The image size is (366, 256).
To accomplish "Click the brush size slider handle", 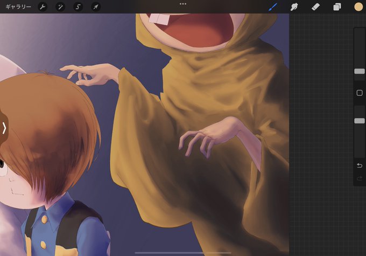I will [360, 71].
